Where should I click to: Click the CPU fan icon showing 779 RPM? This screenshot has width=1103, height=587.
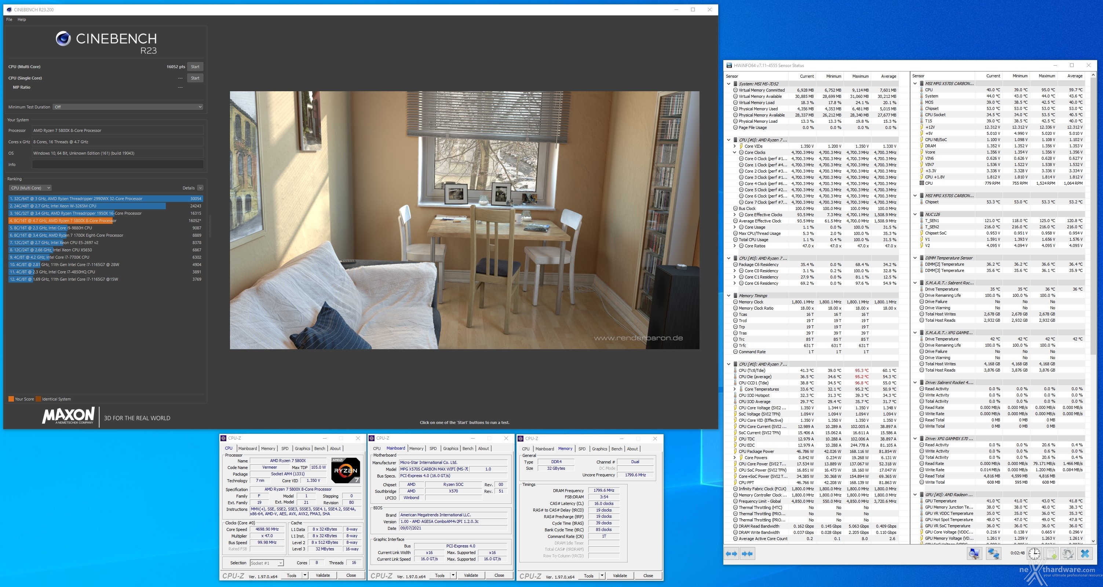click(921, 183)
